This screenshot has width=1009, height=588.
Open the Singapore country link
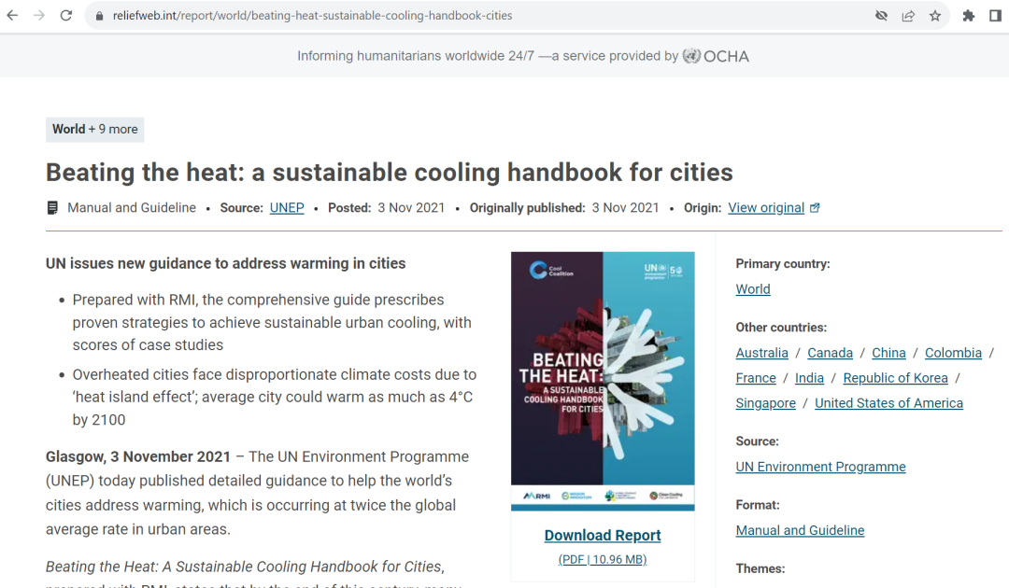pos(766,403)
